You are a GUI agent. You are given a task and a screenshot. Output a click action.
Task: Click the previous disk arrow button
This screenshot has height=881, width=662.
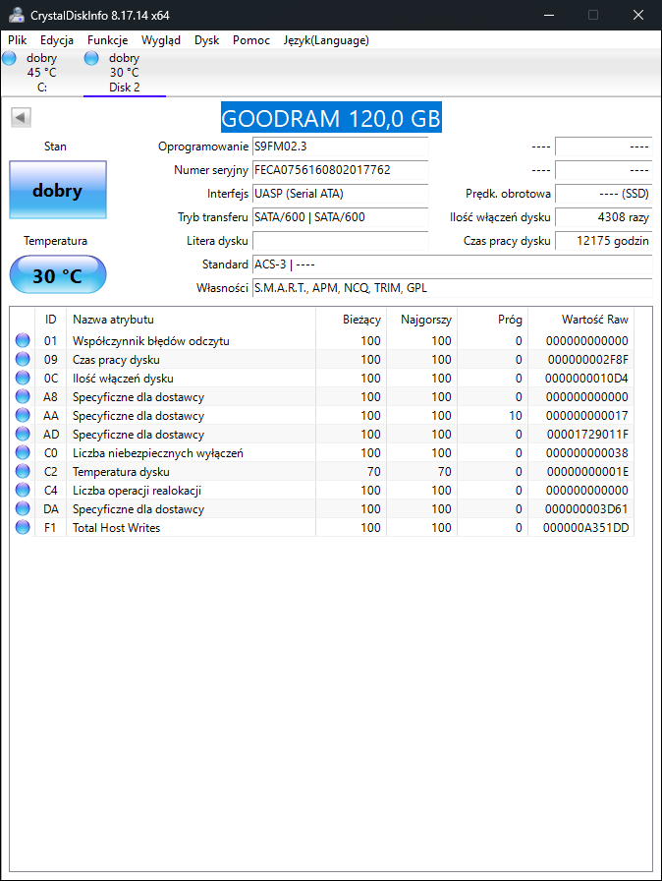coord(21,117)
